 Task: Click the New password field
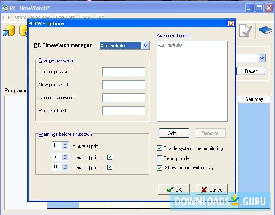click(124, 85)
